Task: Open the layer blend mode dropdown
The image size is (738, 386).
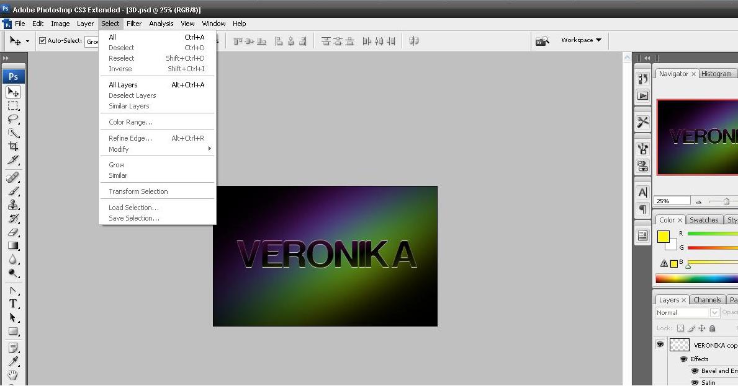Action: tap(687, 313)
